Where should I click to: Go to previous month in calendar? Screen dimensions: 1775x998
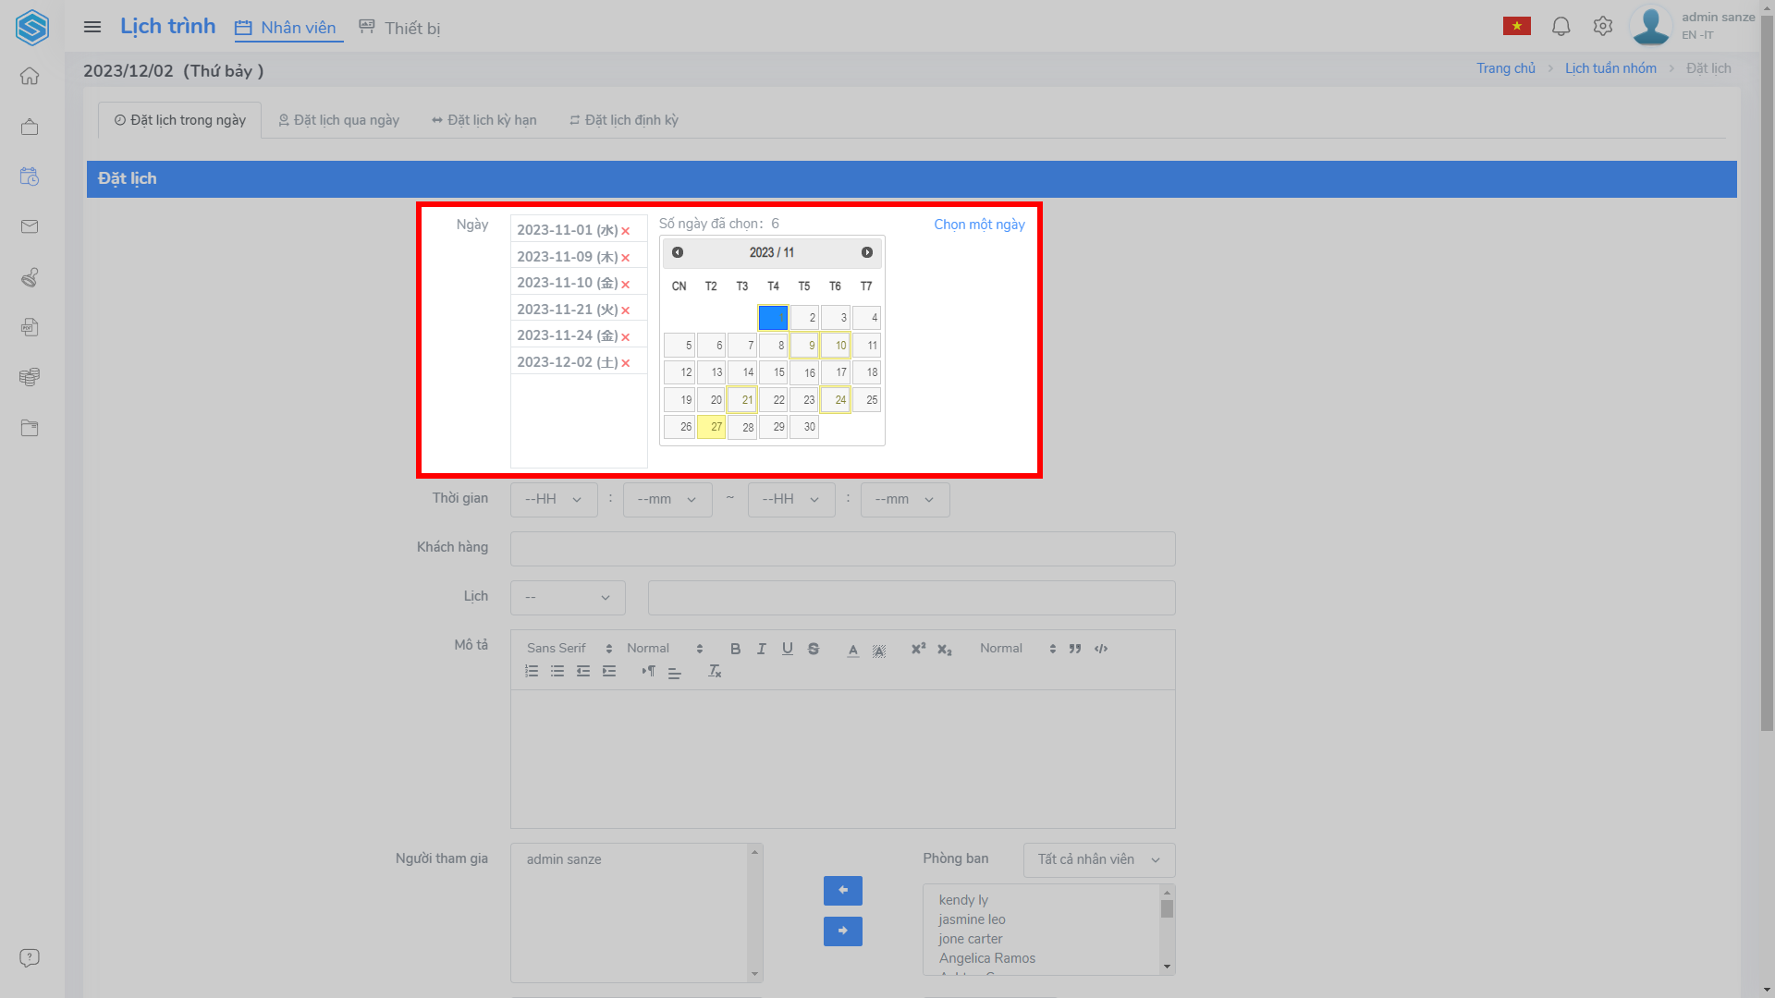(x=678, y=252)
